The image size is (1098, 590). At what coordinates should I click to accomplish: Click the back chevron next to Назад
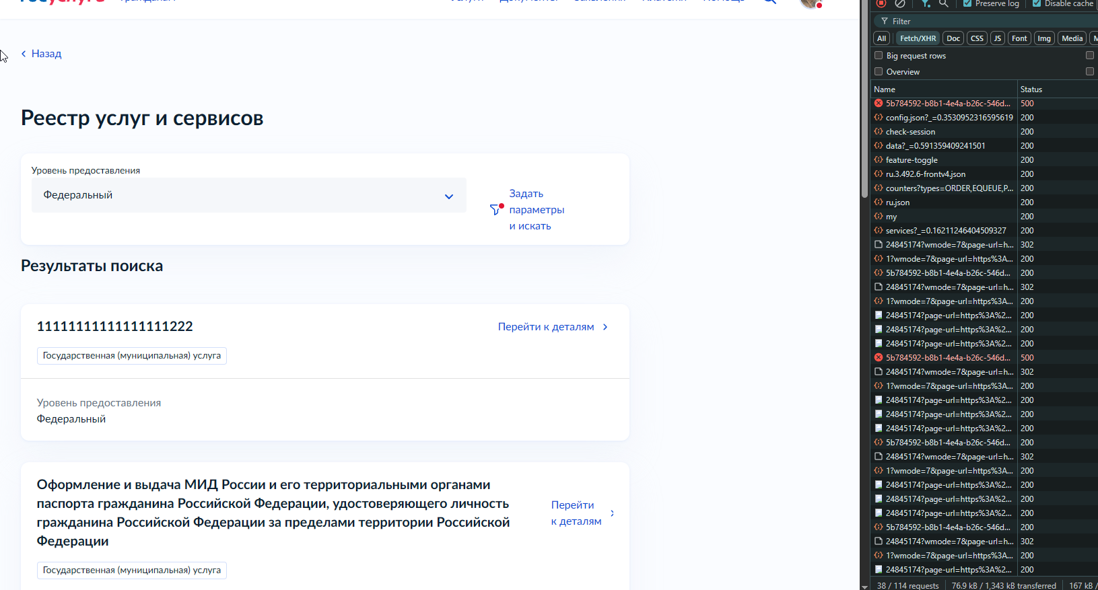point(24,54)
